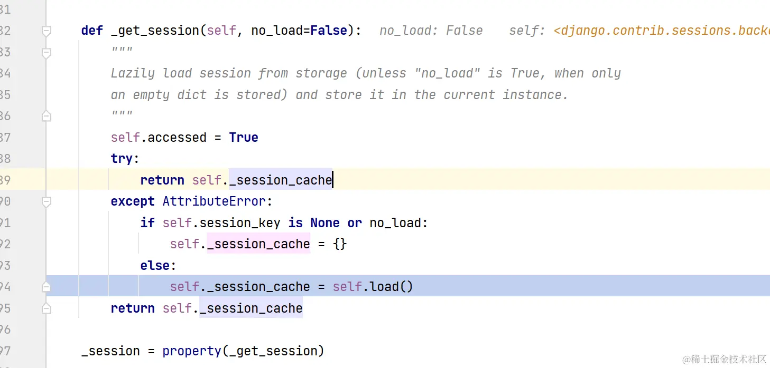Open the inline django.contrib.sessions debug value
770x368 pixels.
coord(662,31)
